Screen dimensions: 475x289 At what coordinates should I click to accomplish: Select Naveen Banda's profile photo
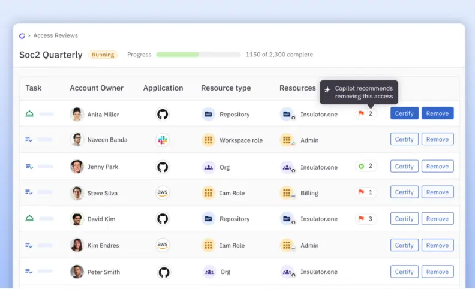pyautogui.click(x=77, y=140)
